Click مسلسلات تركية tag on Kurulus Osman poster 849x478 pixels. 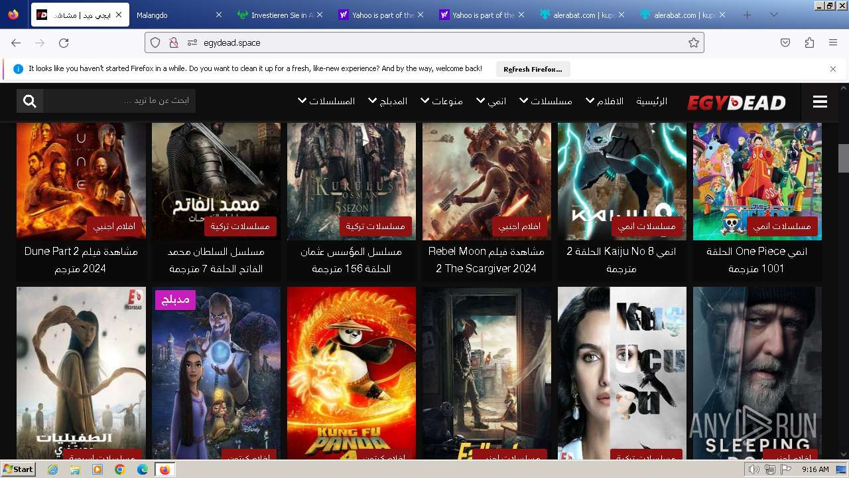(x=375, y=227)
